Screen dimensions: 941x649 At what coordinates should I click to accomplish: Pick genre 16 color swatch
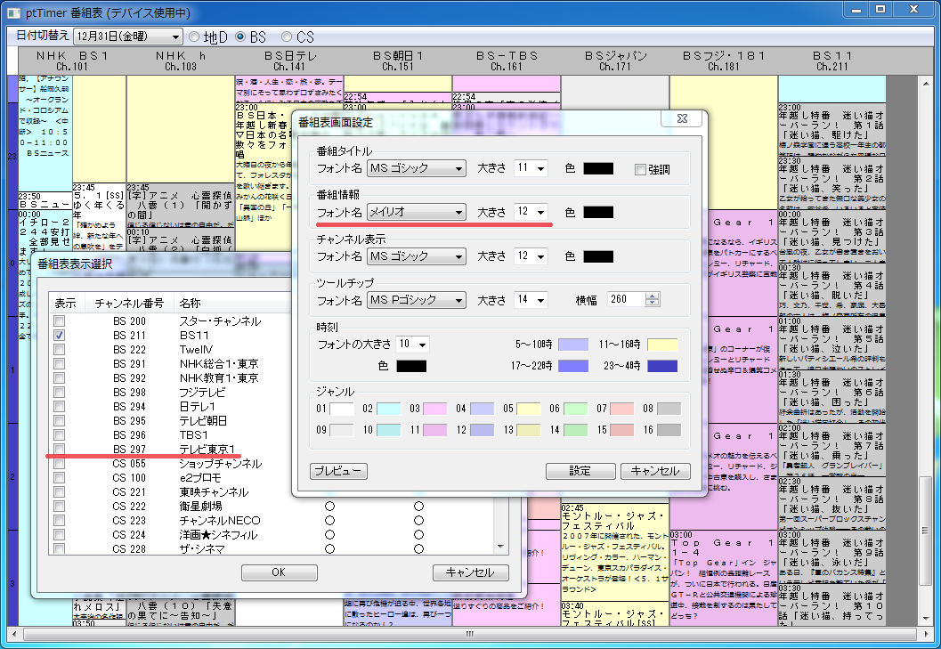point(669,431)
